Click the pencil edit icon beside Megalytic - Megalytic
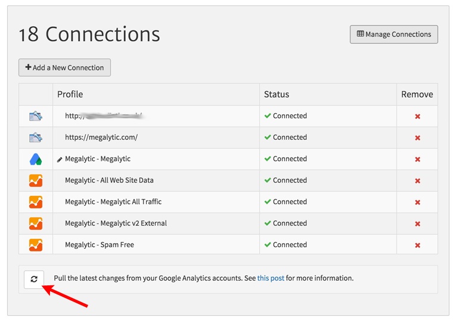This screenshot has height=320, width=456. click(60, 159)
